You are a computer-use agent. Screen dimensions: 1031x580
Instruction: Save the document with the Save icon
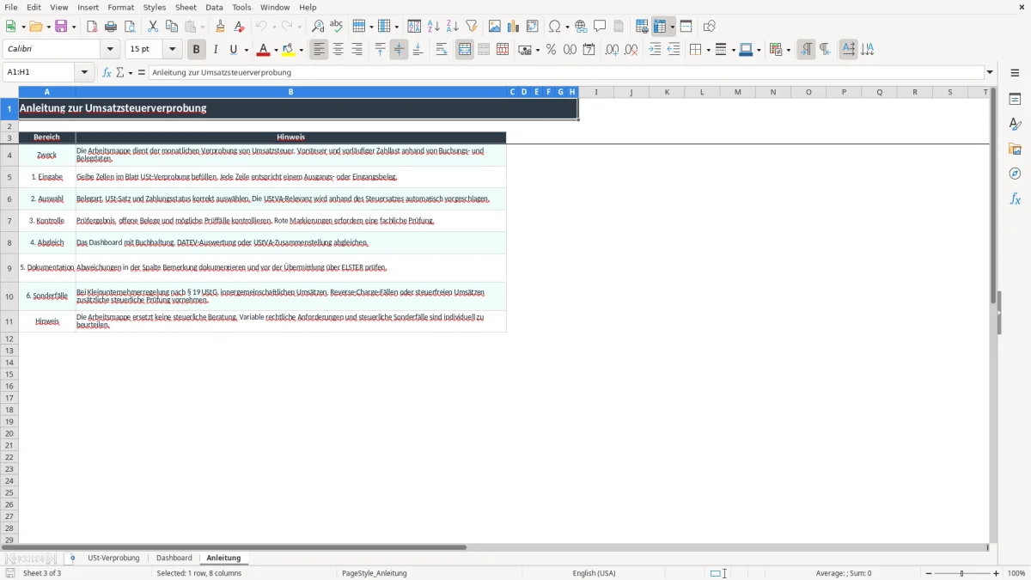pyautogui.click(x=61, y=27)
